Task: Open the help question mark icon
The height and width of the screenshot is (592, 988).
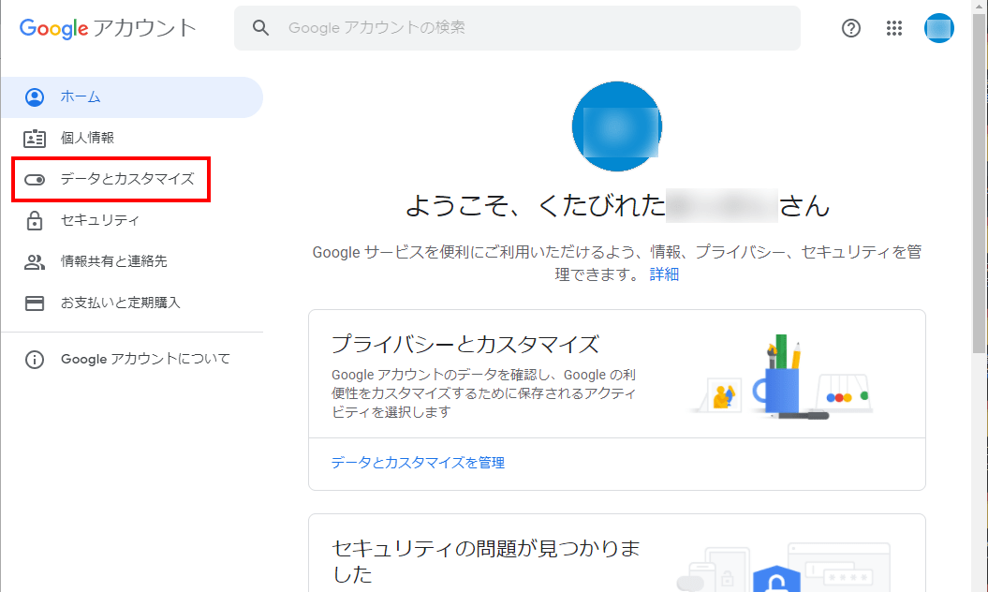Action: [x=850, y=28]
